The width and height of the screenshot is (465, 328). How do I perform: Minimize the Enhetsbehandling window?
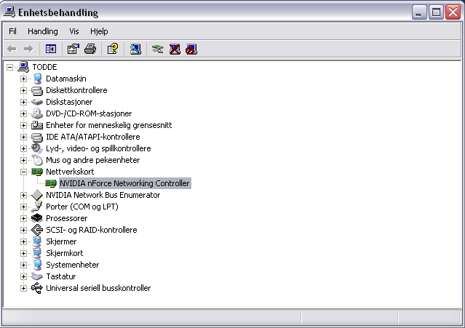418,12
